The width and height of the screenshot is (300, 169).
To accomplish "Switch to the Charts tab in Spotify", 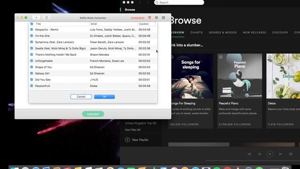I will (x=196, y=32).
